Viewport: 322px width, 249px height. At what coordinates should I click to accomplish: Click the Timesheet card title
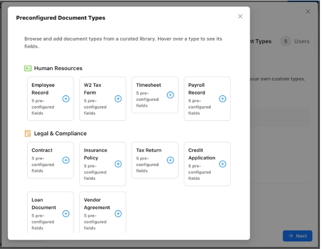point(149,85)
